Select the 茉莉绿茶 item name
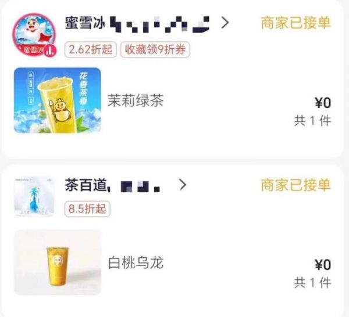 pos(136,100)
